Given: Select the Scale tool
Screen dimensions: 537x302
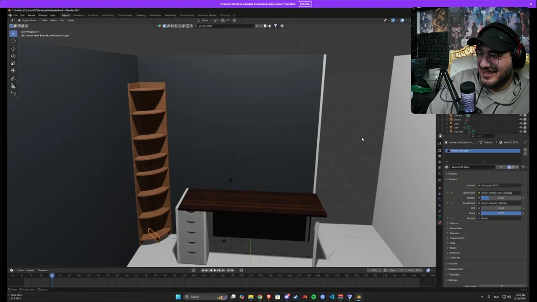Looking at the screenshot, I should point(13,63).
